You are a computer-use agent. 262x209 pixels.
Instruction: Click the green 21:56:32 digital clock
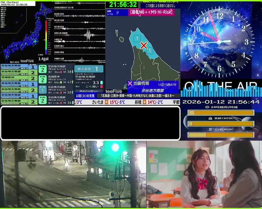(123, 5)
